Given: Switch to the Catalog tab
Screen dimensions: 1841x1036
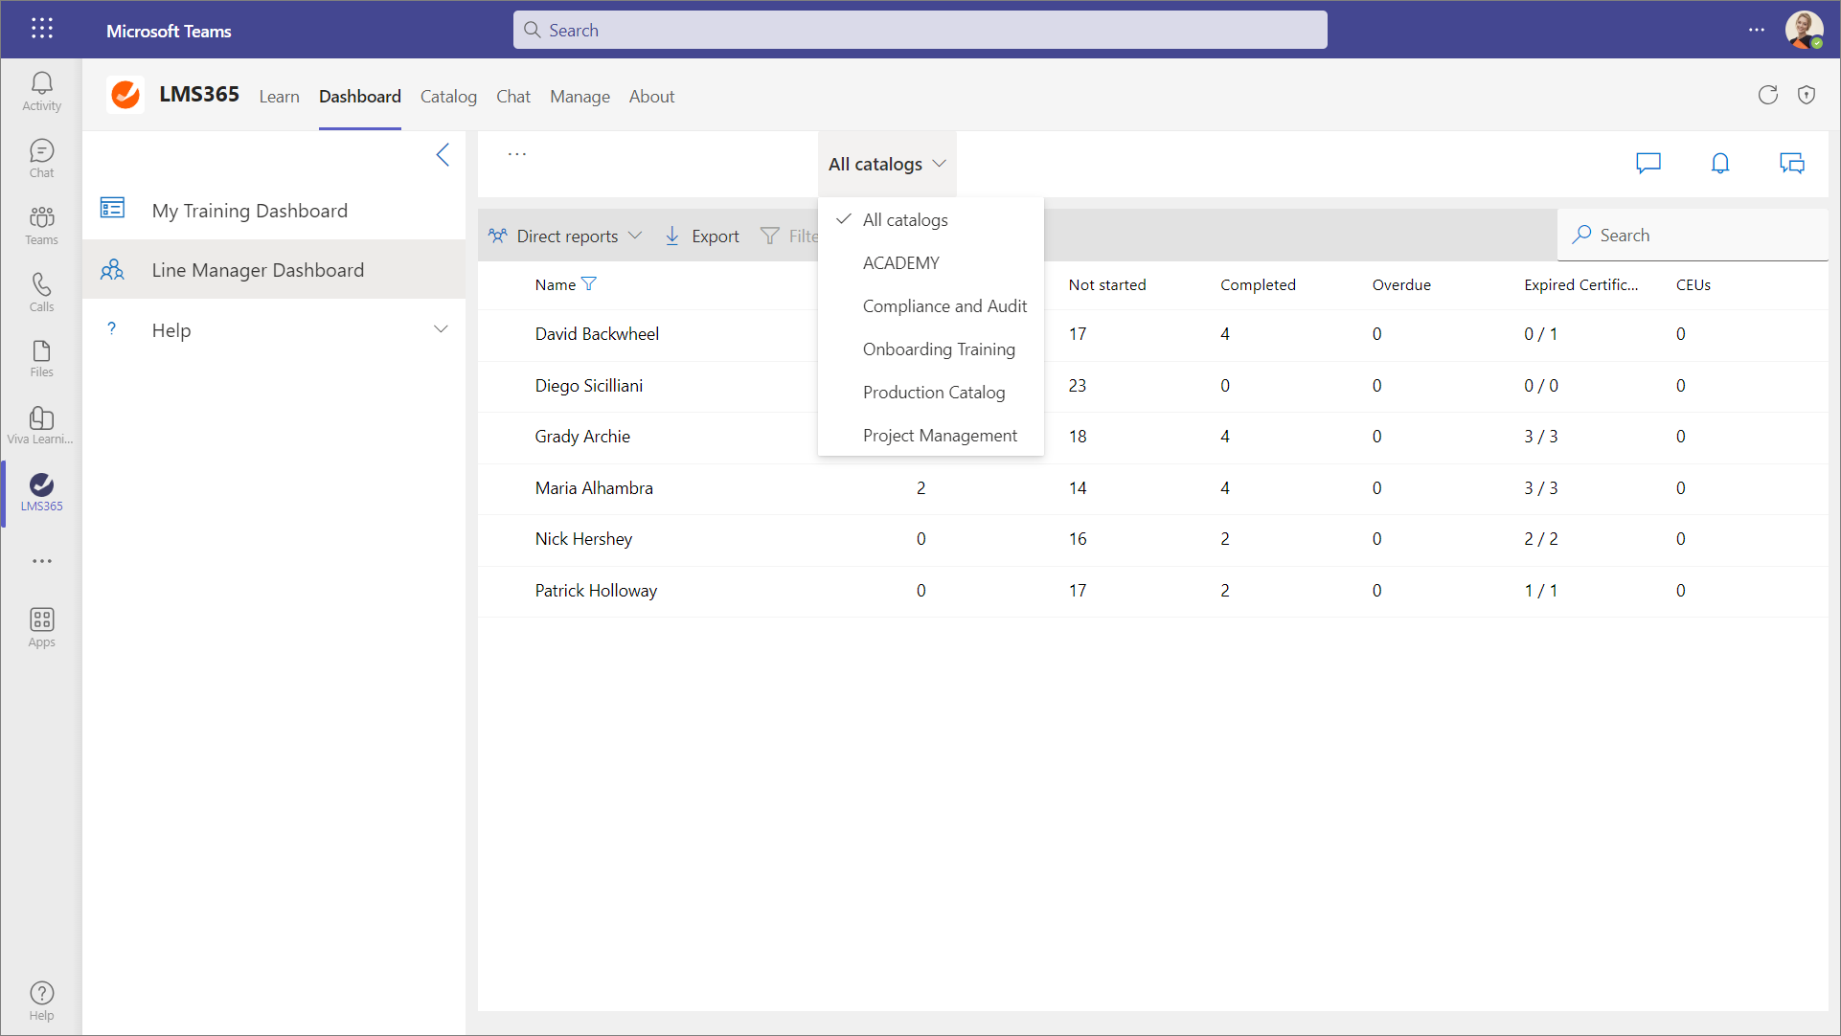Looking at the screenshot, I should tap(447, 97).
